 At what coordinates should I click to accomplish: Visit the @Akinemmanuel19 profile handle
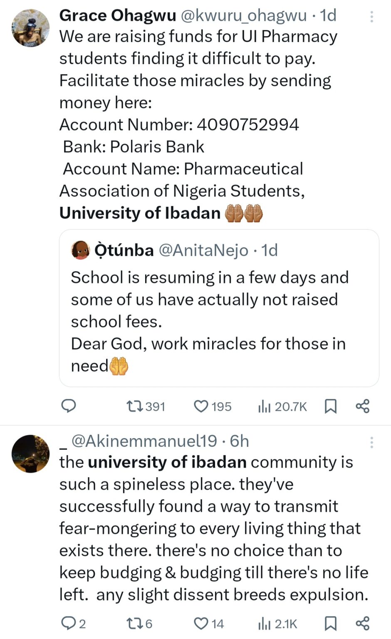144,441
